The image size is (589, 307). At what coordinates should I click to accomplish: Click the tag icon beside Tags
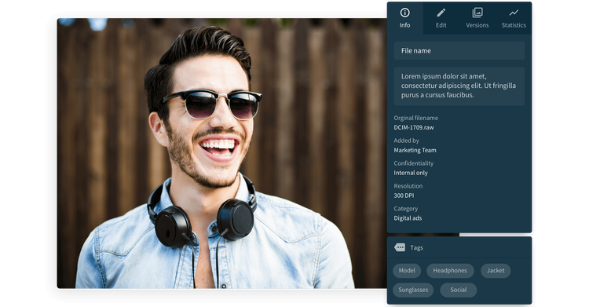pyautogui.click(x=400, y=247)
